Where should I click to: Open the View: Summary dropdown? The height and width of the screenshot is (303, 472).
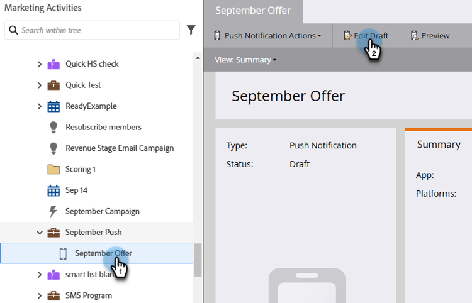tap(245, 60)
